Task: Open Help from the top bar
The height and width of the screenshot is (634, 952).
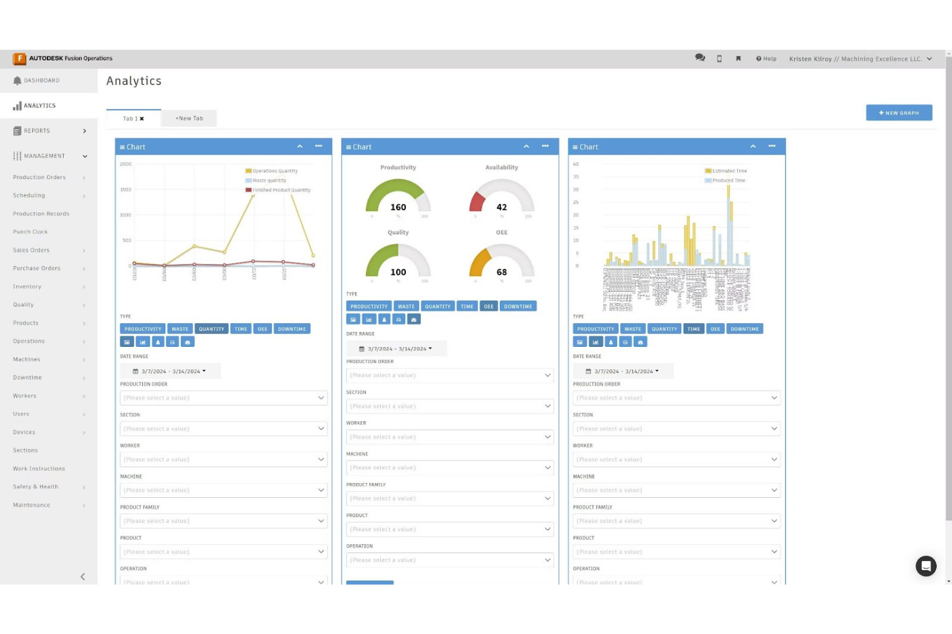Action: point(766,58)
